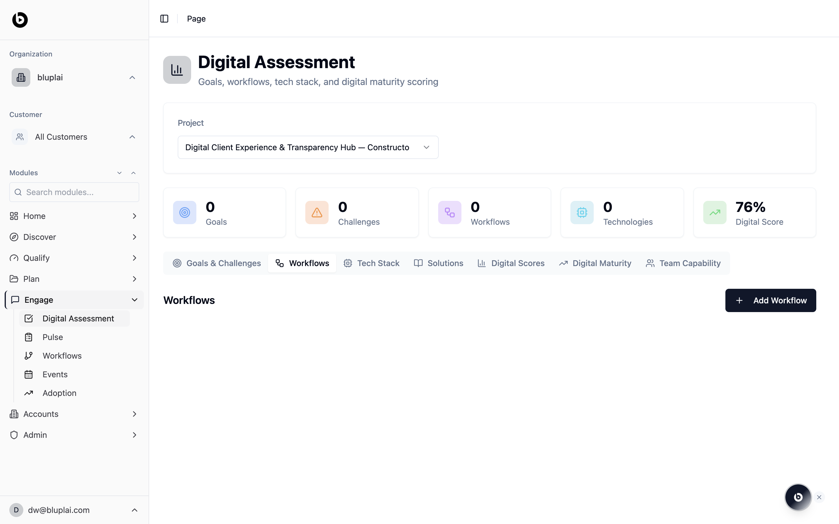Click the Goals target stat icon

pos(184,213)
